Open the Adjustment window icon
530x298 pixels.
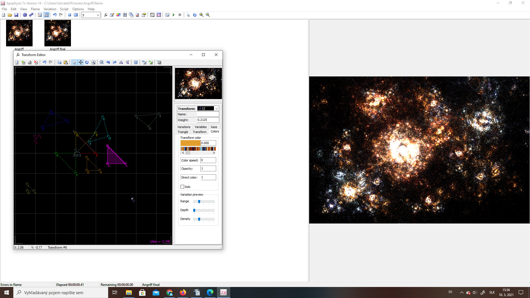tap(112, 15)
